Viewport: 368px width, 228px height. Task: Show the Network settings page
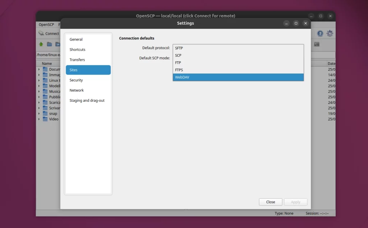coord(88,90)
